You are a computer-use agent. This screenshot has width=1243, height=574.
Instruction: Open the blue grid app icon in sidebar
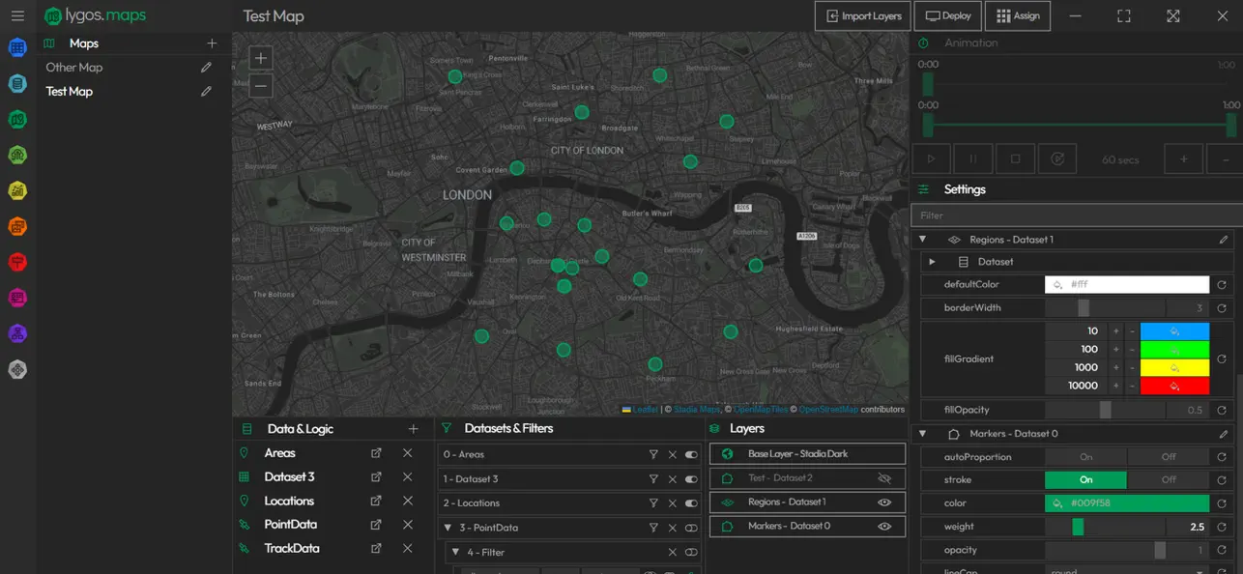coord(17,48)
